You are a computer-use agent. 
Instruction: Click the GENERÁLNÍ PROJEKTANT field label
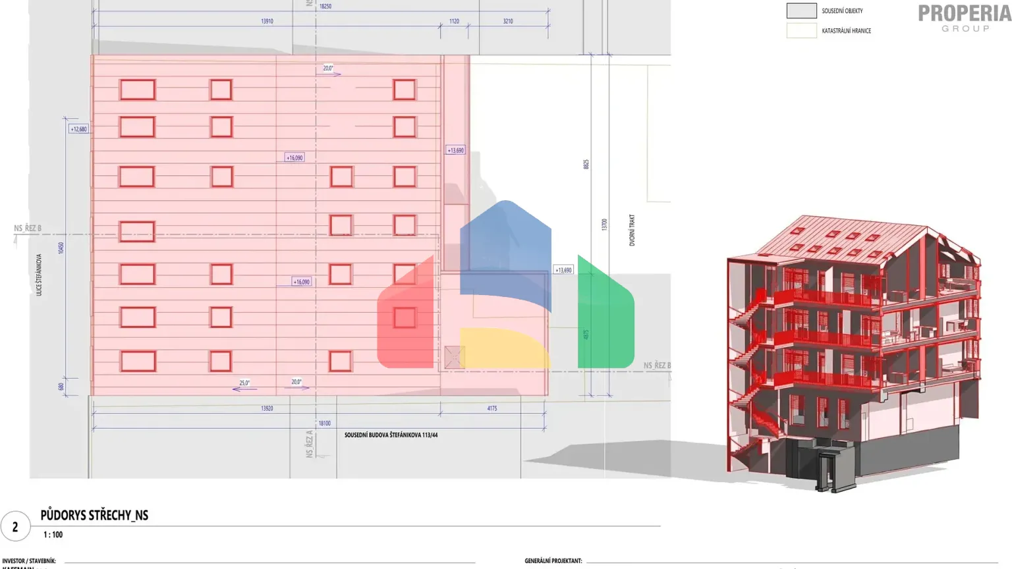(x=553, y=560)
